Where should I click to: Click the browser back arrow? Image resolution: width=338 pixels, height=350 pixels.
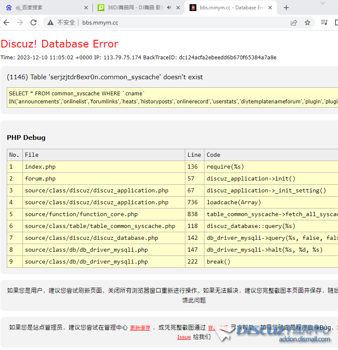tap(6, 22)
